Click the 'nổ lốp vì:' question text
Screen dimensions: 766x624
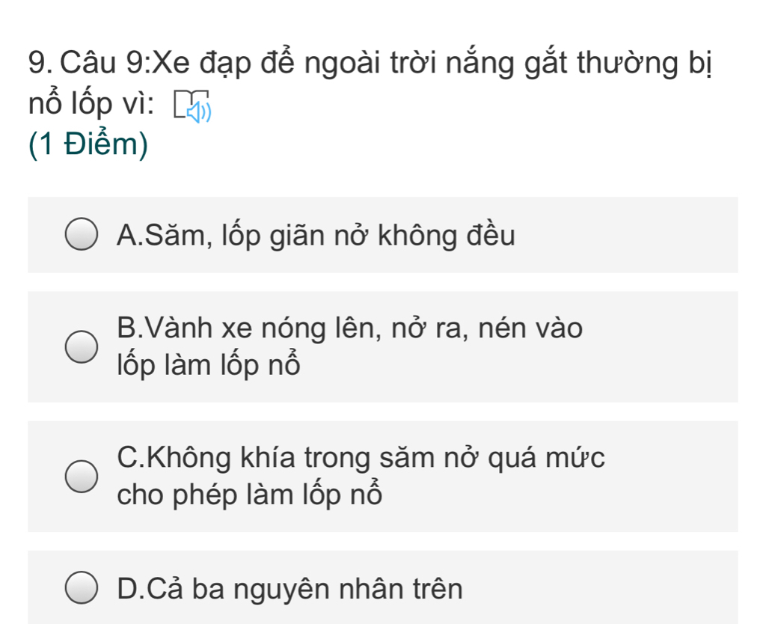[x=91, y=103]
